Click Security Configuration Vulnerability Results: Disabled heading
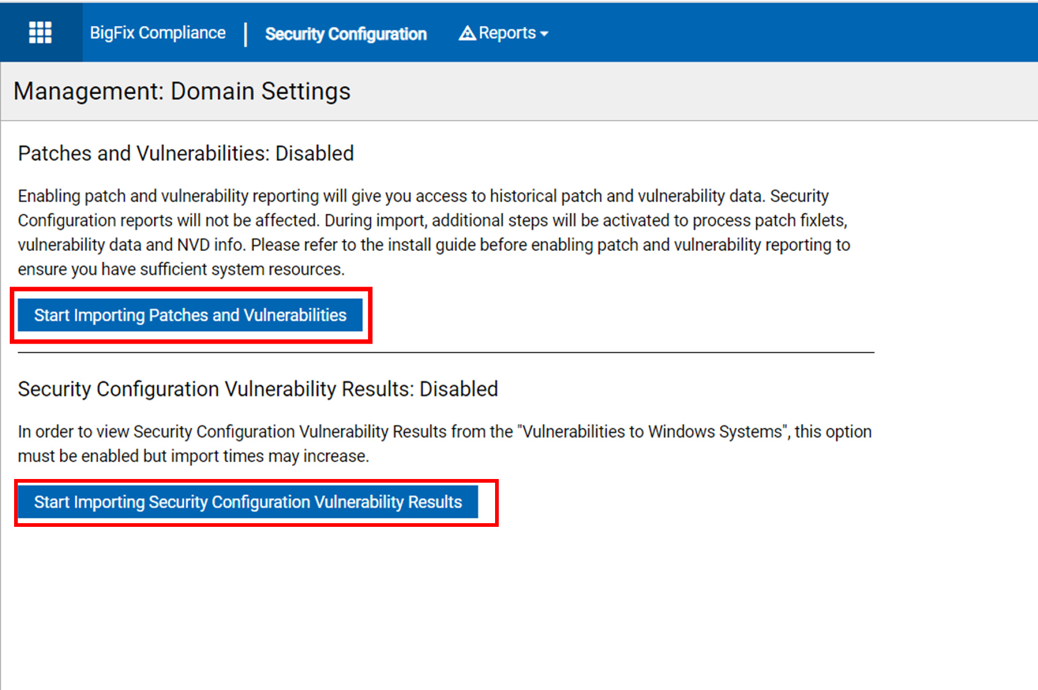The height and width of the screenshot is (690, 1038). (x=258, y=389)
